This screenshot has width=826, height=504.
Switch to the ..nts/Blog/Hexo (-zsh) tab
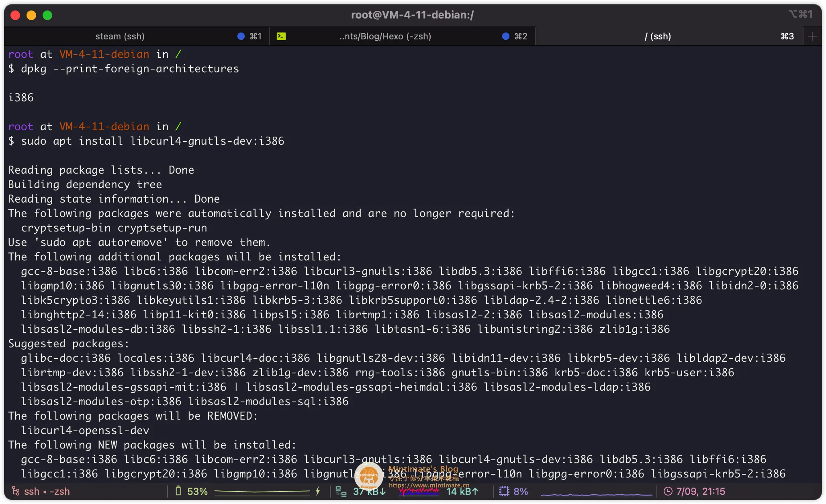click(403, 36)
